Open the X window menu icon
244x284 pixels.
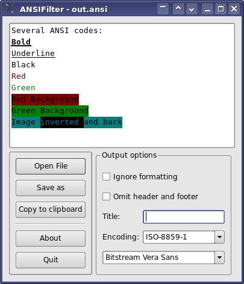coord(10,9)
